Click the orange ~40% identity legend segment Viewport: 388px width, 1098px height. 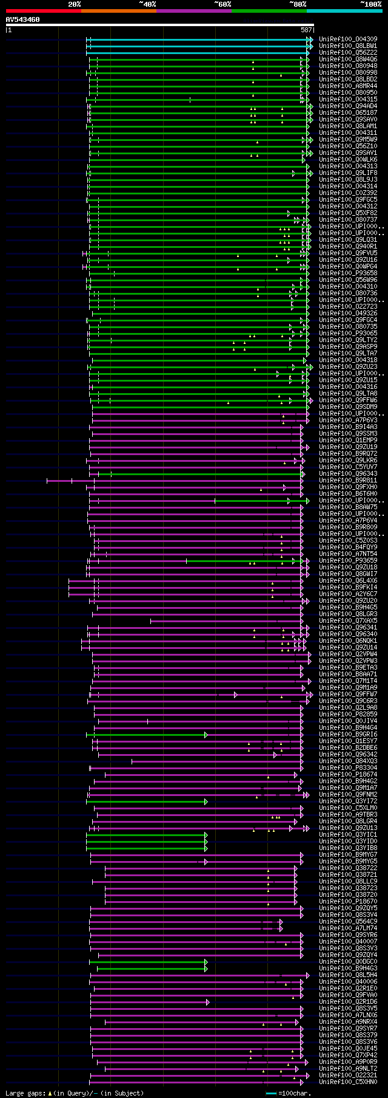(x=118, y=11)
